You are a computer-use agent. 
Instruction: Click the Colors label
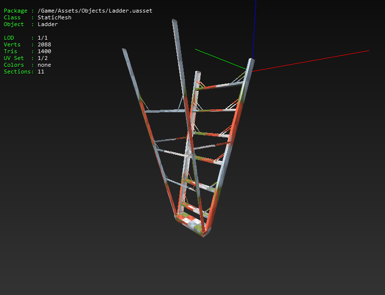(14, 65)
